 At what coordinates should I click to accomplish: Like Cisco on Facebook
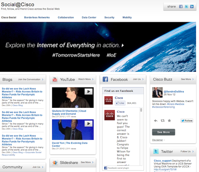(120, 103)
